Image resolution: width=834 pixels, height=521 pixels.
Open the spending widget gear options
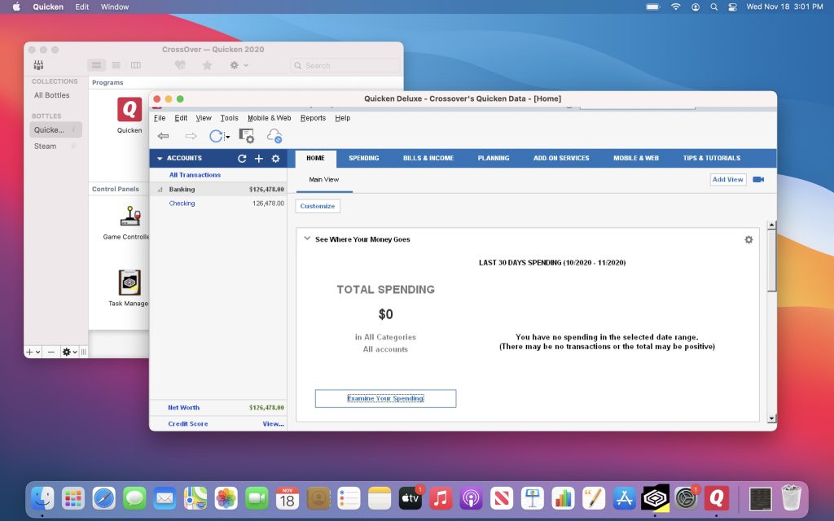click(748, 239)
